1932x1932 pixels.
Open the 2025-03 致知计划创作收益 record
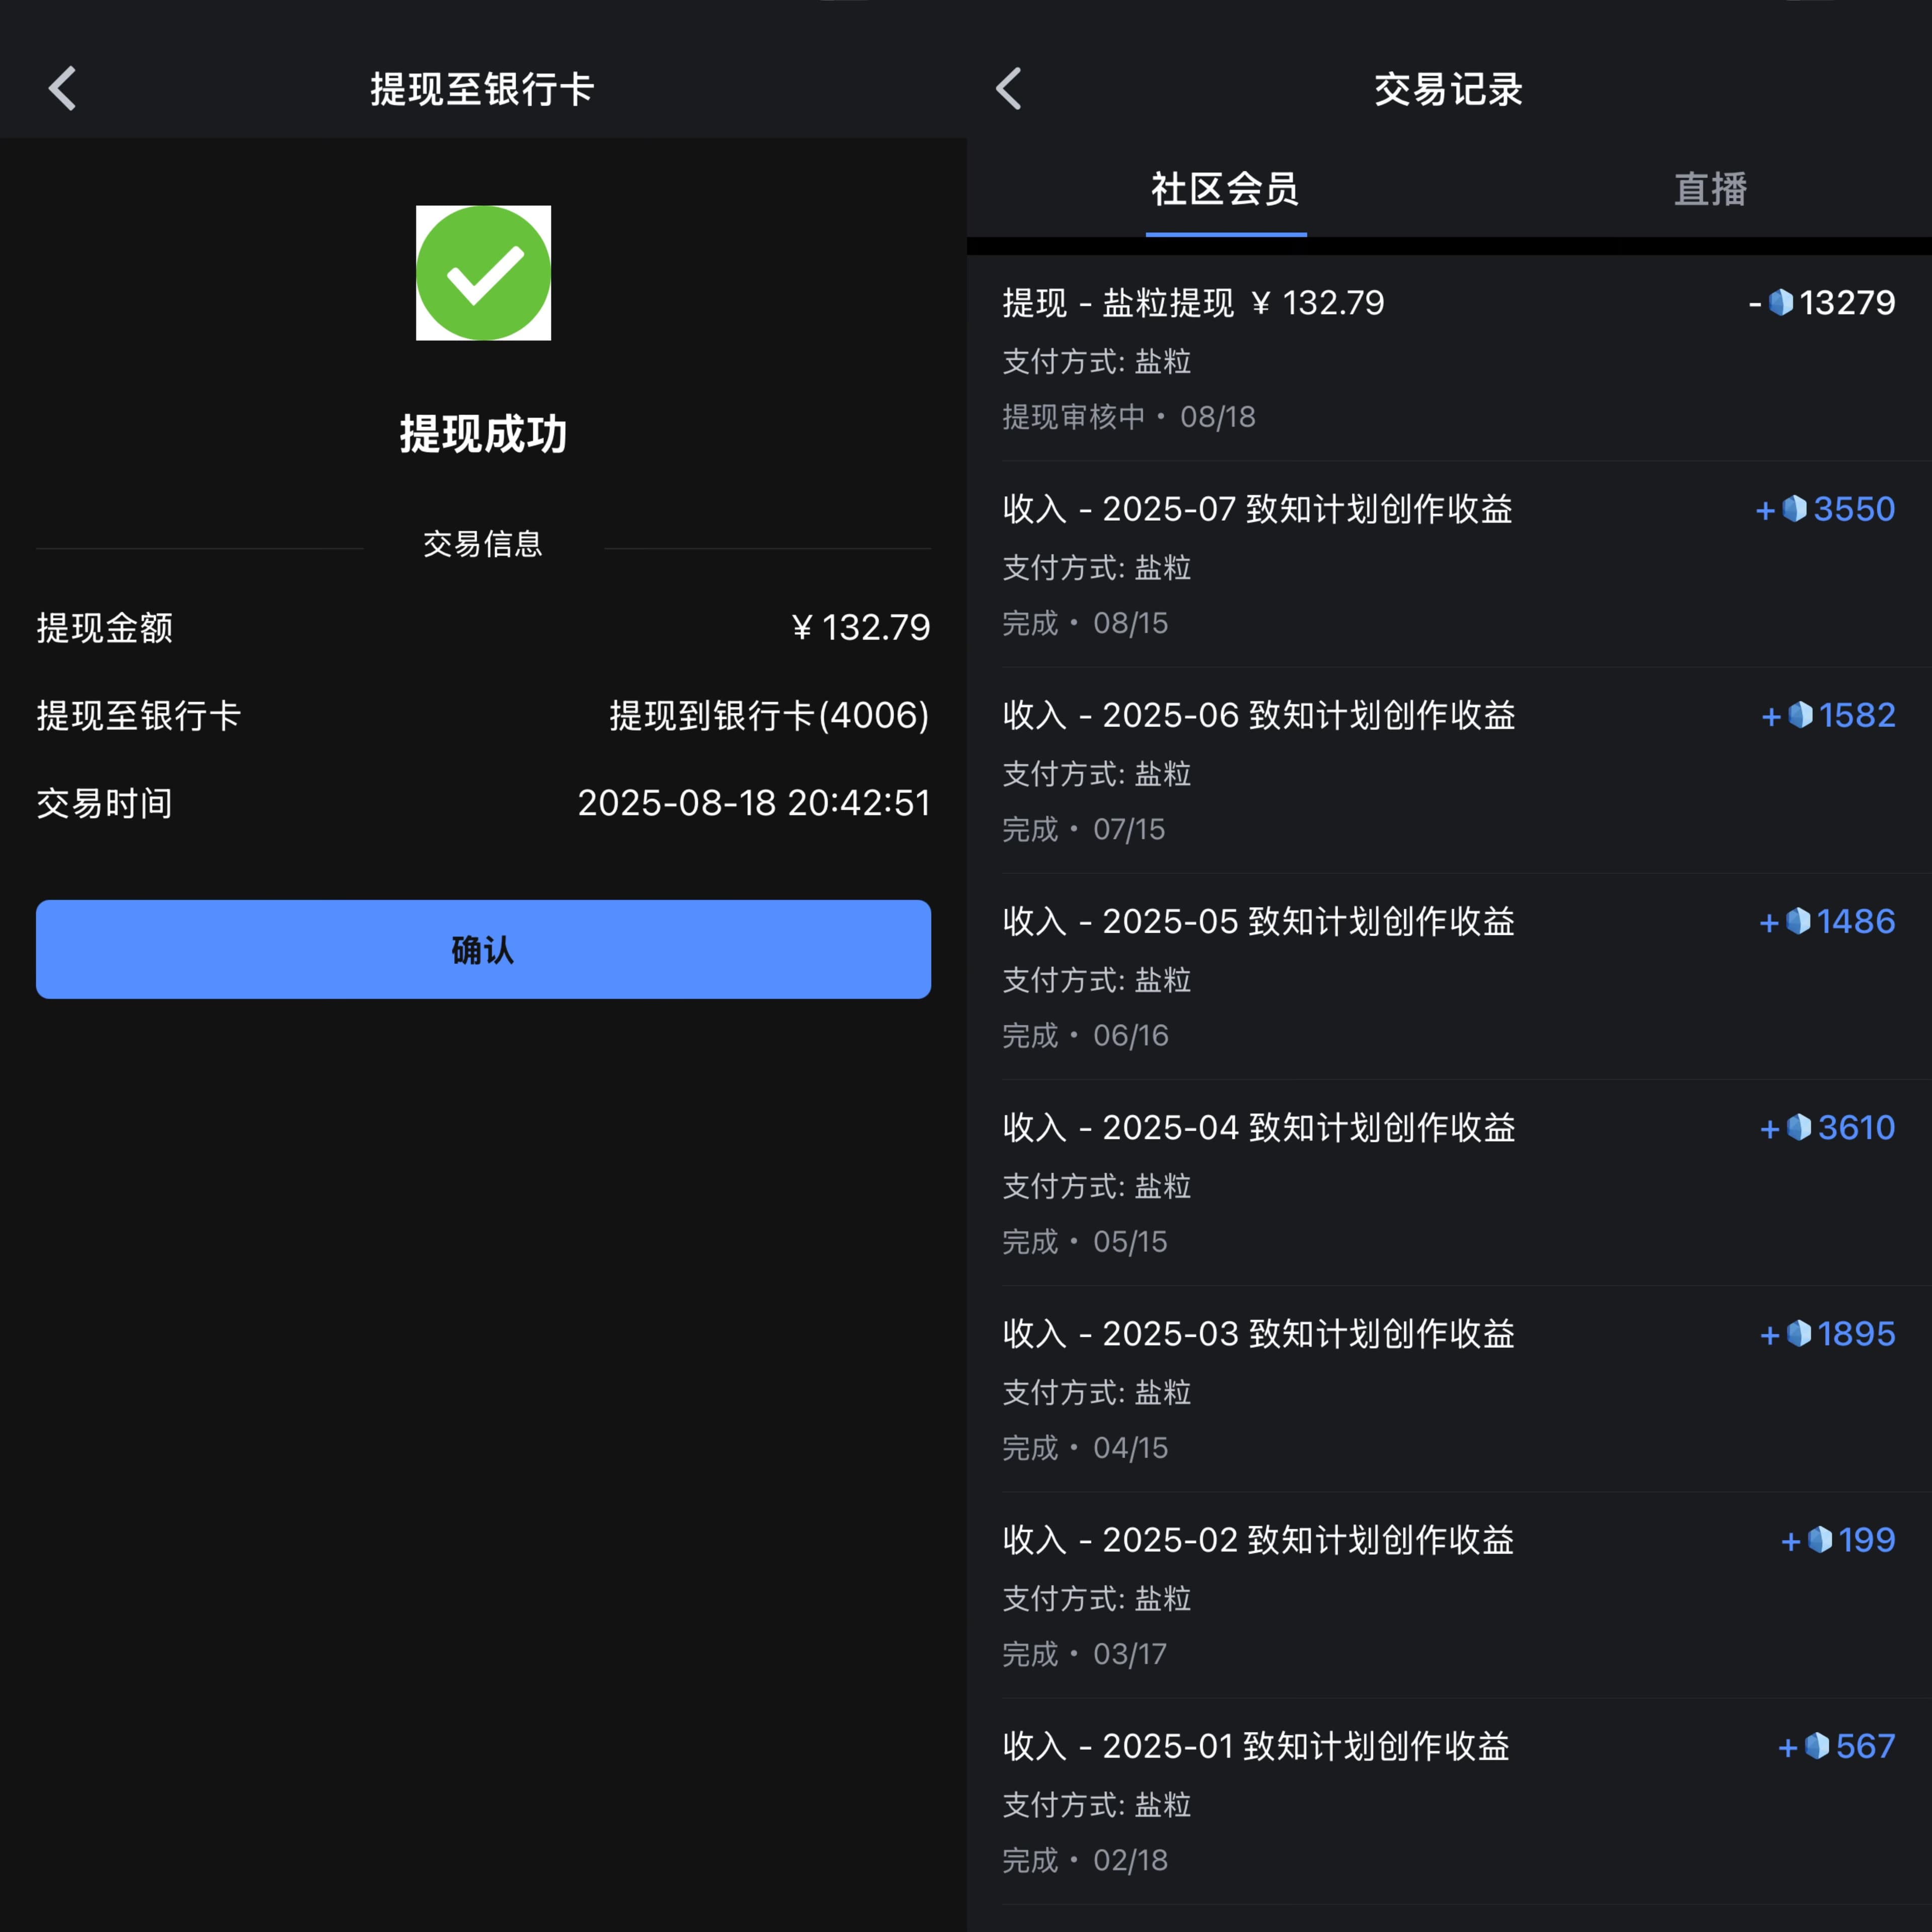click(x=1258, y=1334)
